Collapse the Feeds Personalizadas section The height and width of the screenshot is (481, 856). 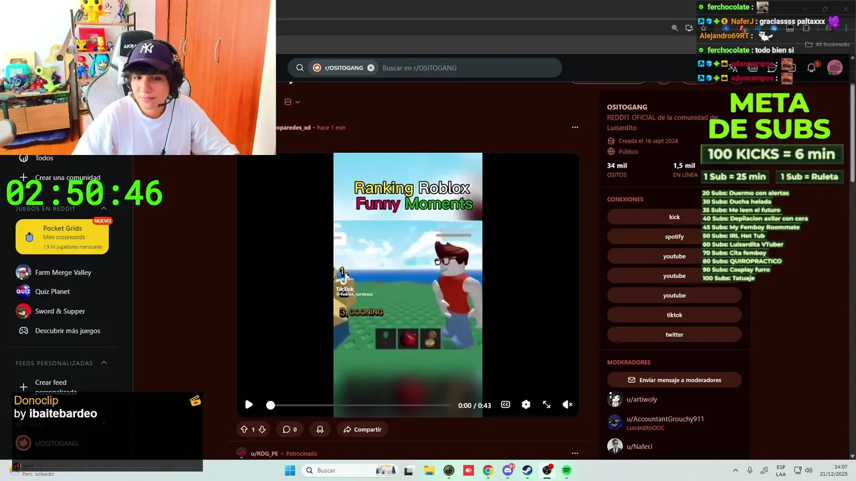pos(104,363)
